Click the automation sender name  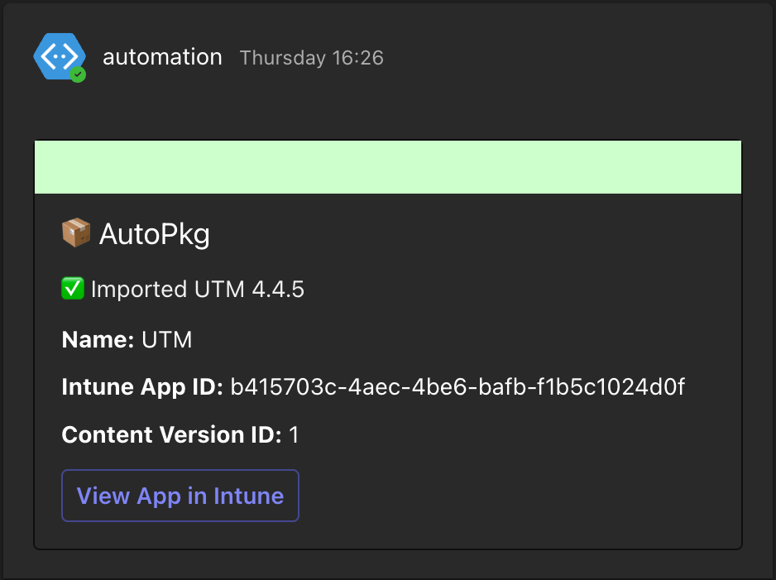(162, 57)
